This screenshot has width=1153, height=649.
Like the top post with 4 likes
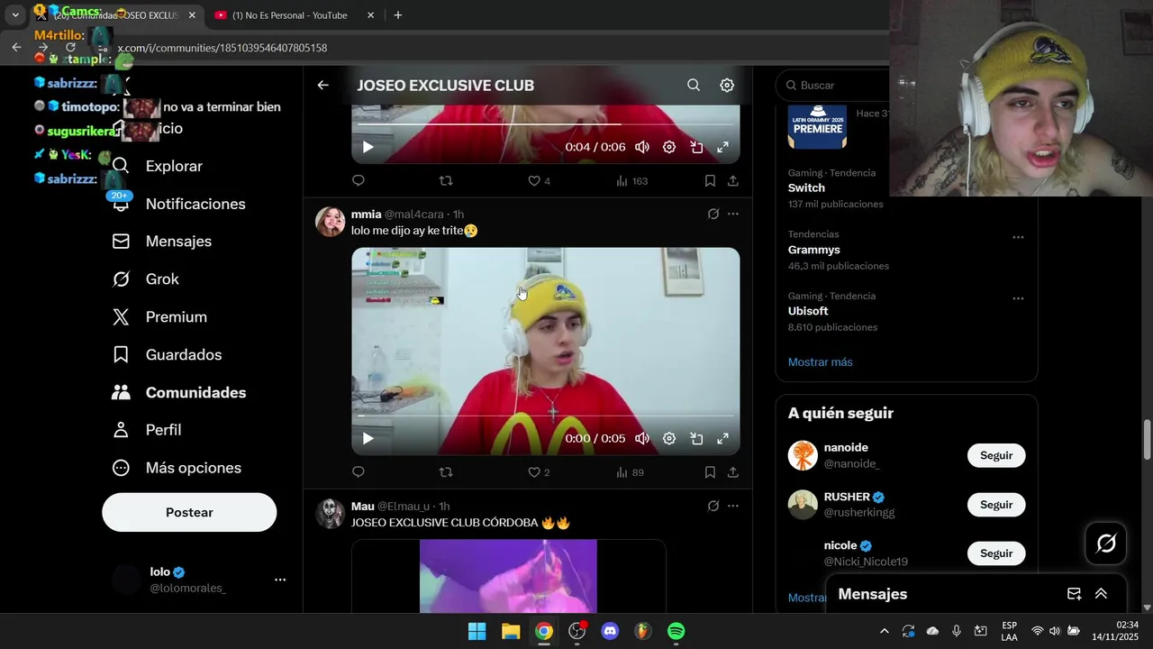tap(539, 181)
